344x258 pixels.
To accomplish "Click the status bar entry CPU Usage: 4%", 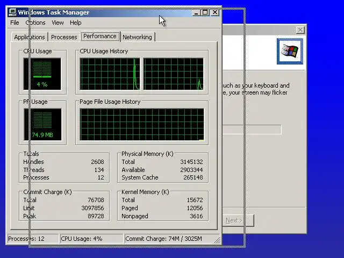I will (x=91, y=239).
